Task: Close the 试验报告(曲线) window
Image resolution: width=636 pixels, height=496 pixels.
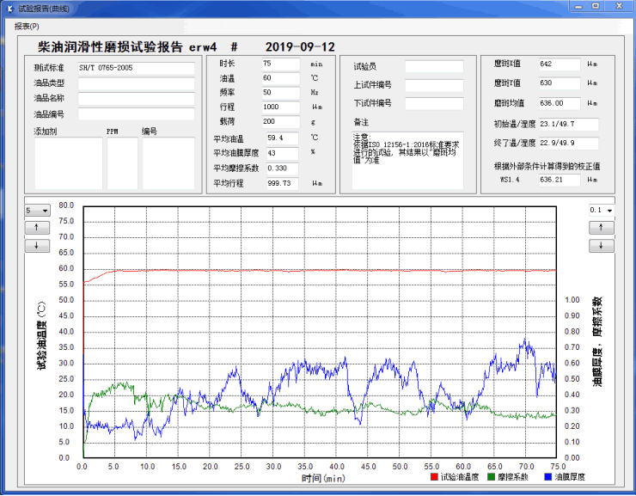Action: point(618,6)
